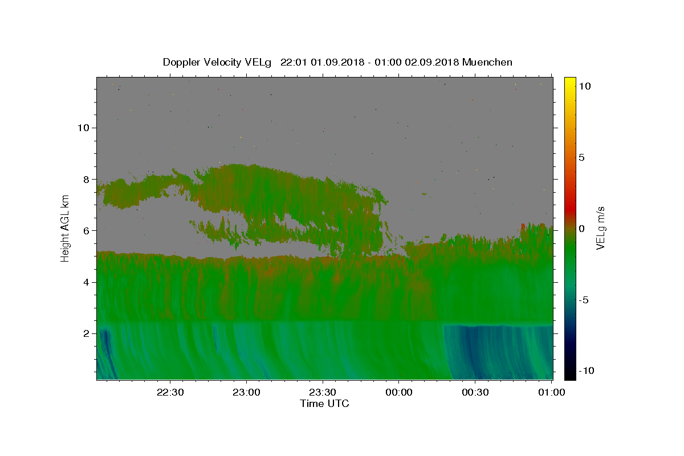Click the colorbar tick label "5"

(x=581, y=157)
